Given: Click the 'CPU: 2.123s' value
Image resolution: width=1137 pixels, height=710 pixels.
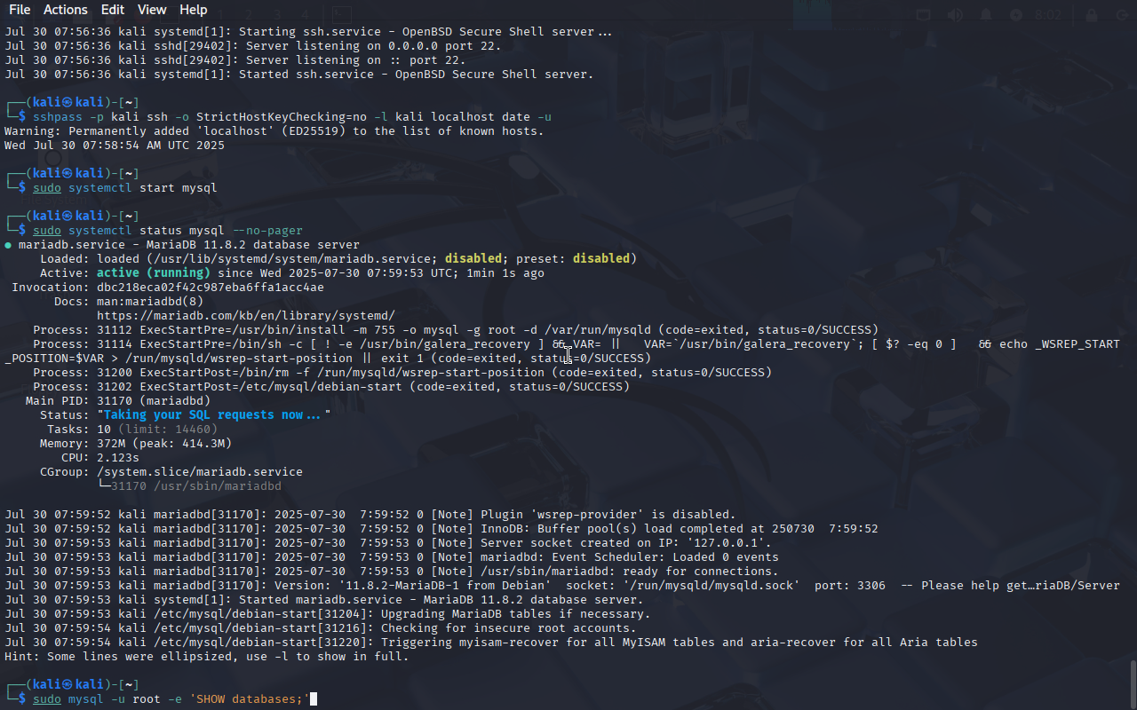Looking at the screenshot, I should pos(118,458).
